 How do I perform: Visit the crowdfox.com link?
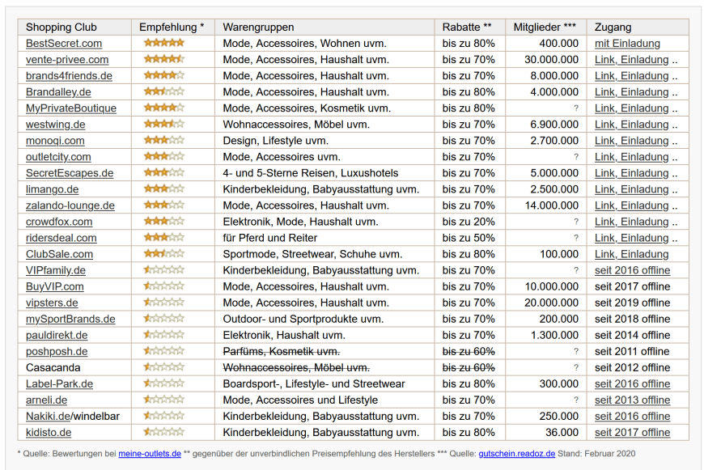click(59, 222)
